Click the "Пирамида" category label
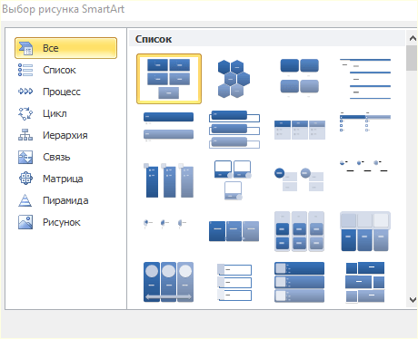 tap(65, 200)
